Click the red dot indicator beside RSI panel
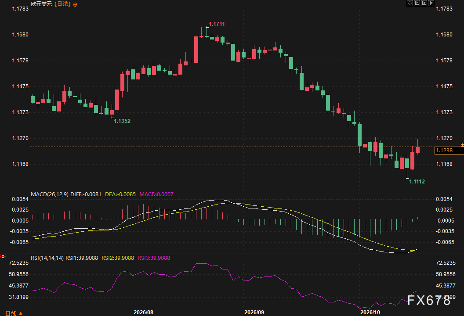 [x=3, y=257]
